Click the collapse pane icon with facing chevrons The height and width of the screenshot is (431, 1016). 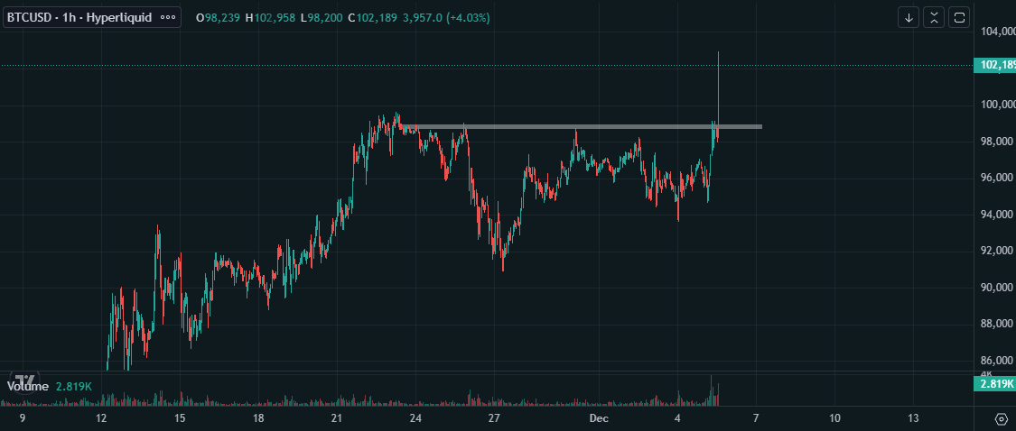(x=934, y=17)
